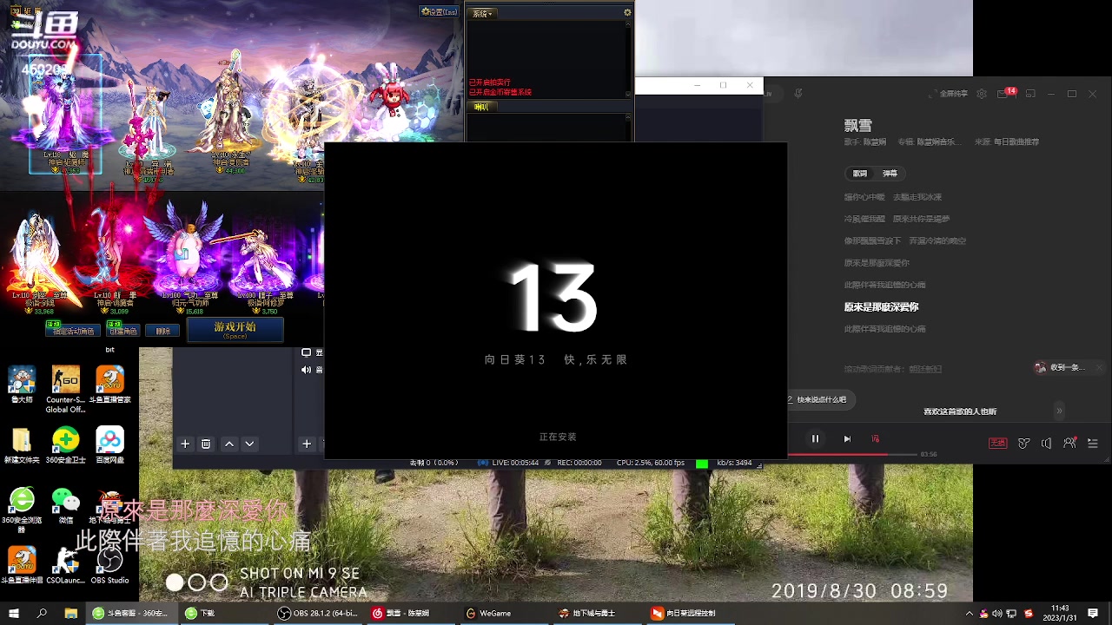This screenshot has height=625, width=1112.
Task: Click the 全屏纯享 fullscreen button
Action: (x=949, y=94)
